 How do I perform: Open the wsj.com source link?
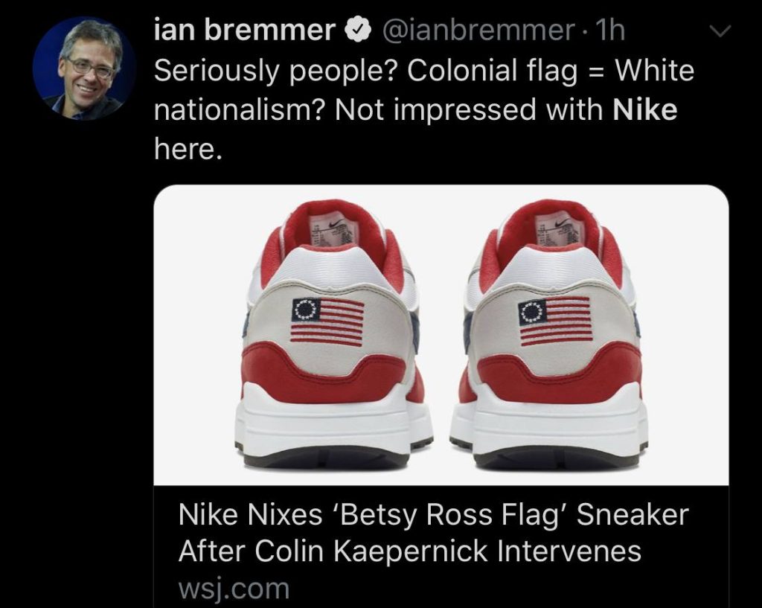point(234,588)
